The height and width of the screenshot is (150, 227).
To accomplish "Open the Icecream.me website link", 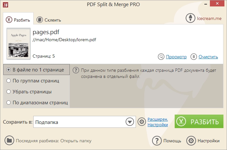I will (x=209, y=18).
